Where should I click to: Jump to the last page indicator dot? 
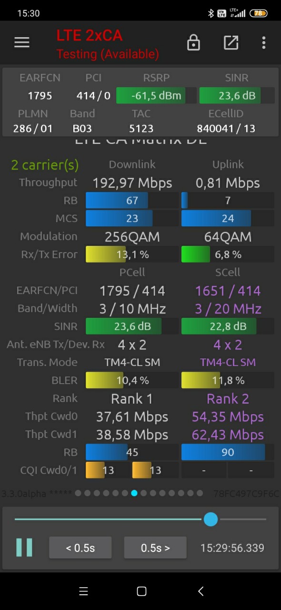200,493
